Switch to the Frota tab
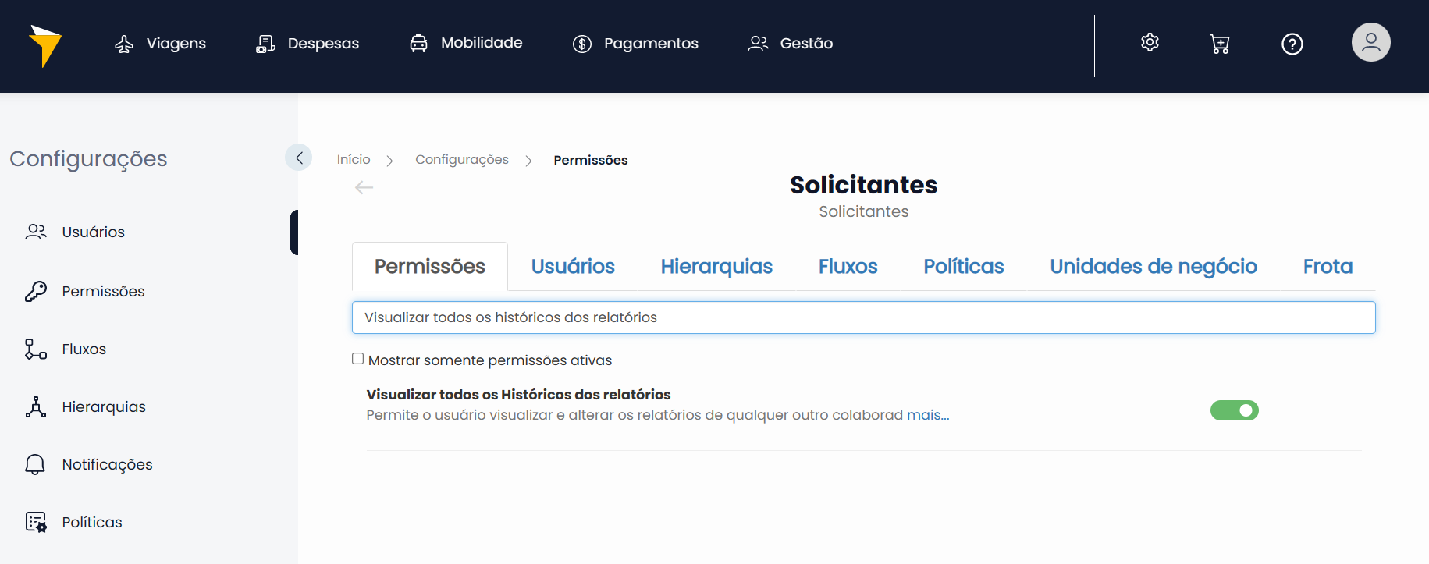Screen dimensions: 1429x564 pos(1327,267)
